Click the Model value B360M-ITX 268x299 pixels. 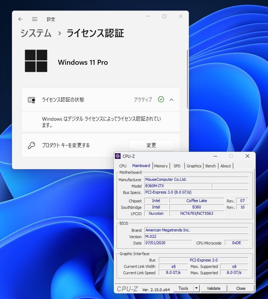[x=177, y=186]
